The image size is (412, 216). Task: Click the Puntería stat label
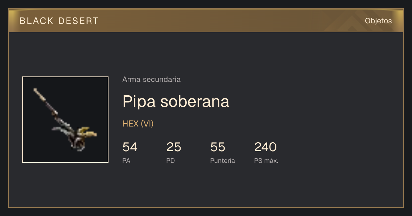[x=222, y=160]
